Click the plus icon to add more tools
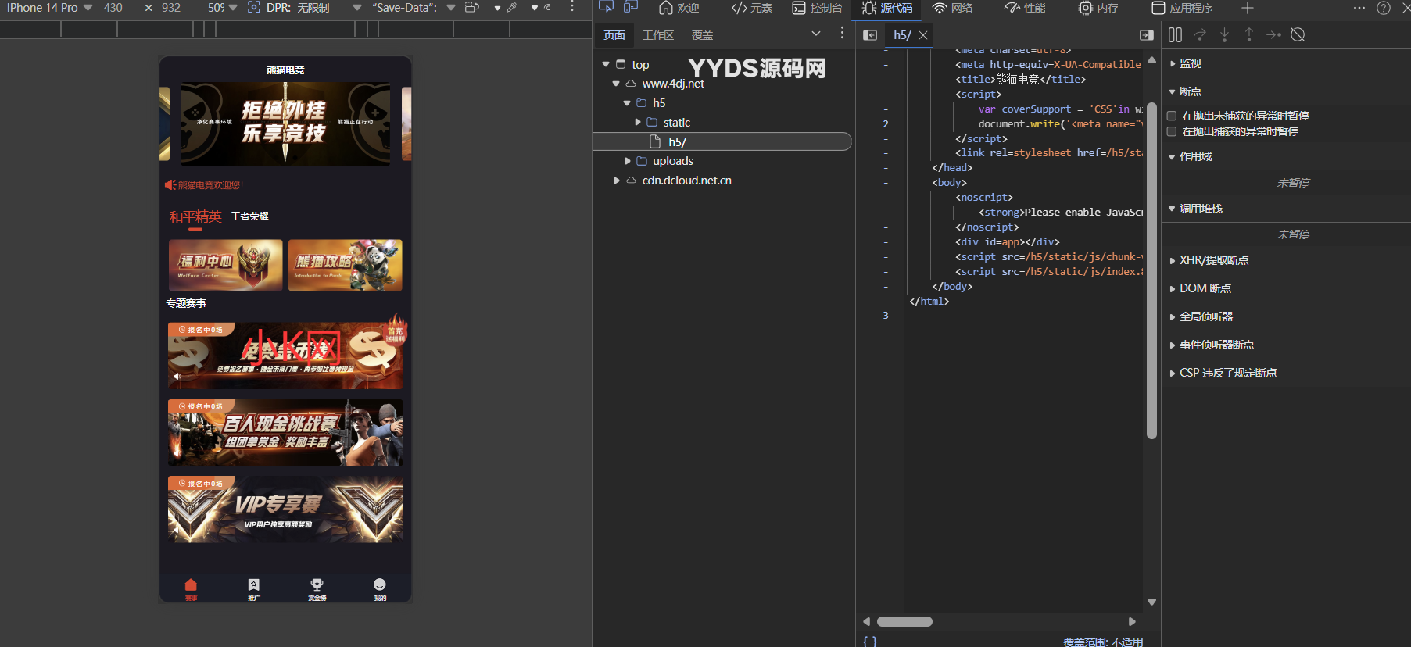1411x647 pixels. pos(1248,8)
